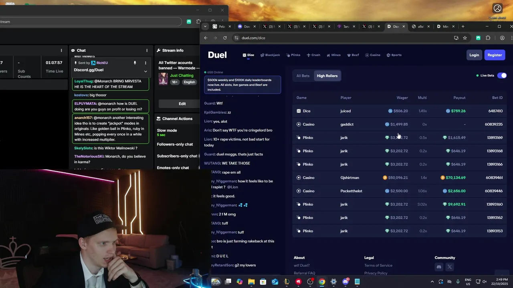The width and height of the screenshot is (513, 288).
Task: Open Outlook from the taskbar
Action: point(275,282)
